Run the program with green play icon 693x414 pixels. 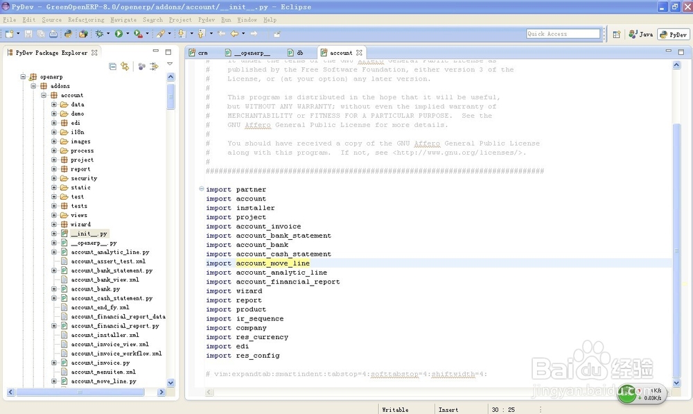(119, 33)
